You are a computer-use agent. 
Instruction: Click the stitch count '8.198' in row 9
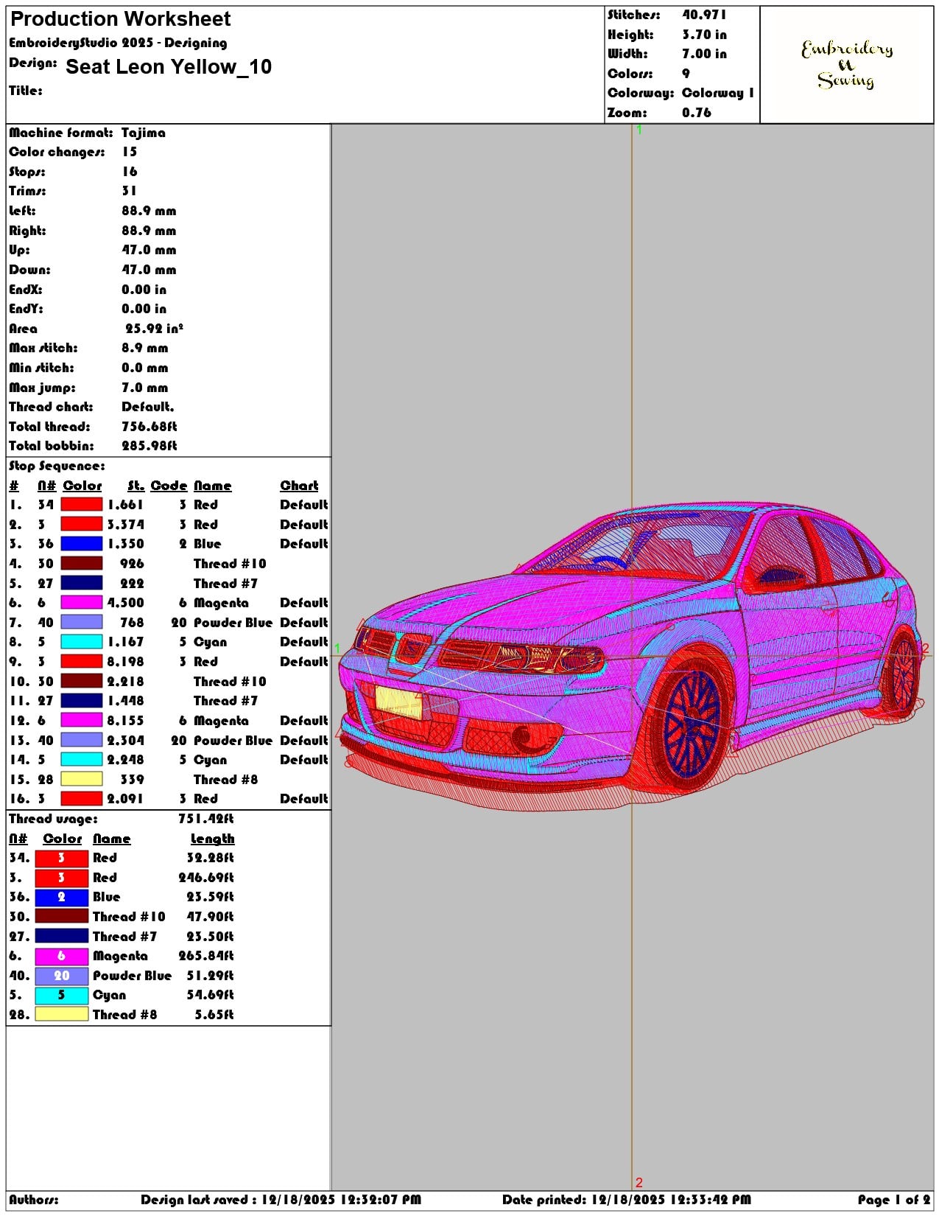coord(125,662)
